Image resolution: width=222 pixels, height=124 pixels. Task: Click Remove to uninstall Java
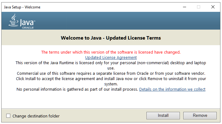click(200, 116)
